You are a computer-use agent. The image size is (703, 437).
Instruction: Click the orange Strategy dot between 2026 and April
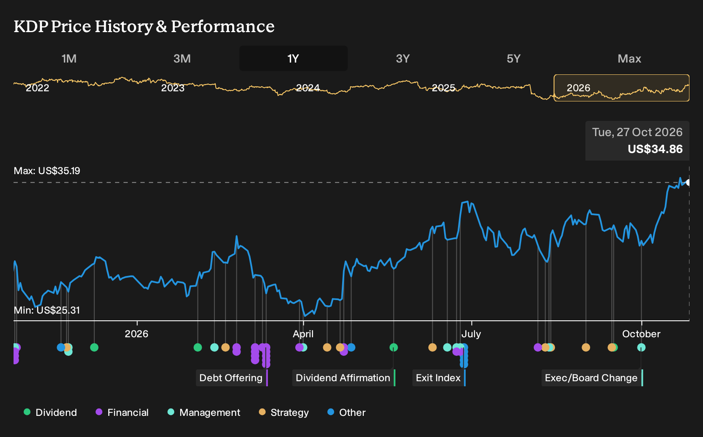(x=225, y=347)
